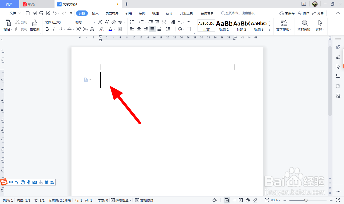Click the Share button
Screen dimensions: 344x204
[x=318, y=13]
